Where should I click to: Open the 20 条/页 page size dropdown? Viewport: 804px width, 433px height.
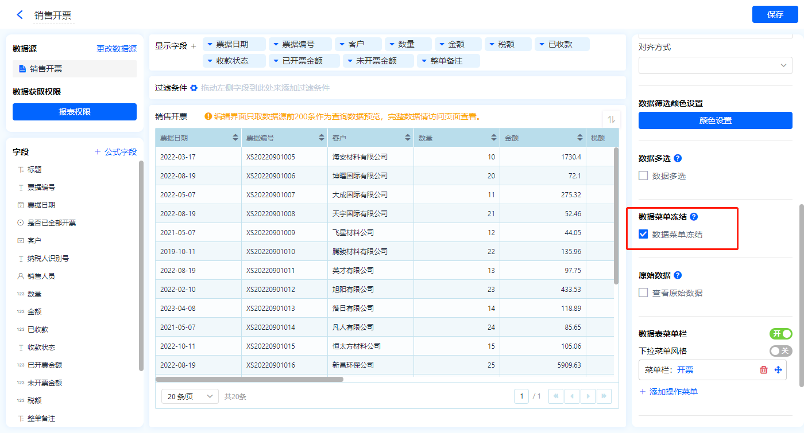coord(190,396)
